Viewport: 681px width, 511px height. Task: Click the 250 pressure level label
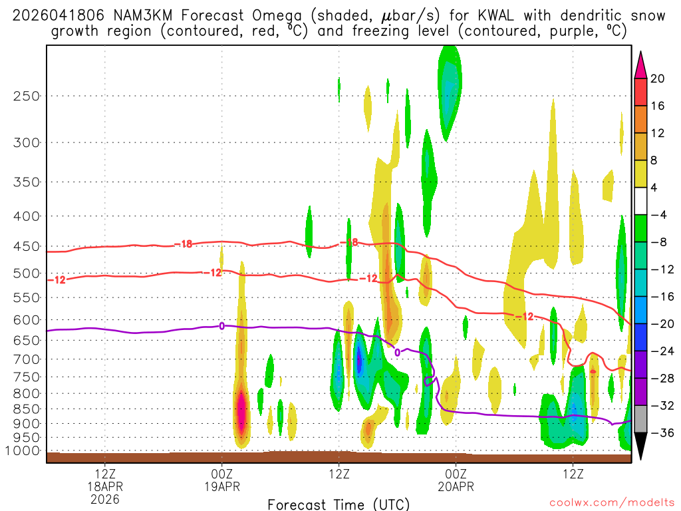pos(27,96)
